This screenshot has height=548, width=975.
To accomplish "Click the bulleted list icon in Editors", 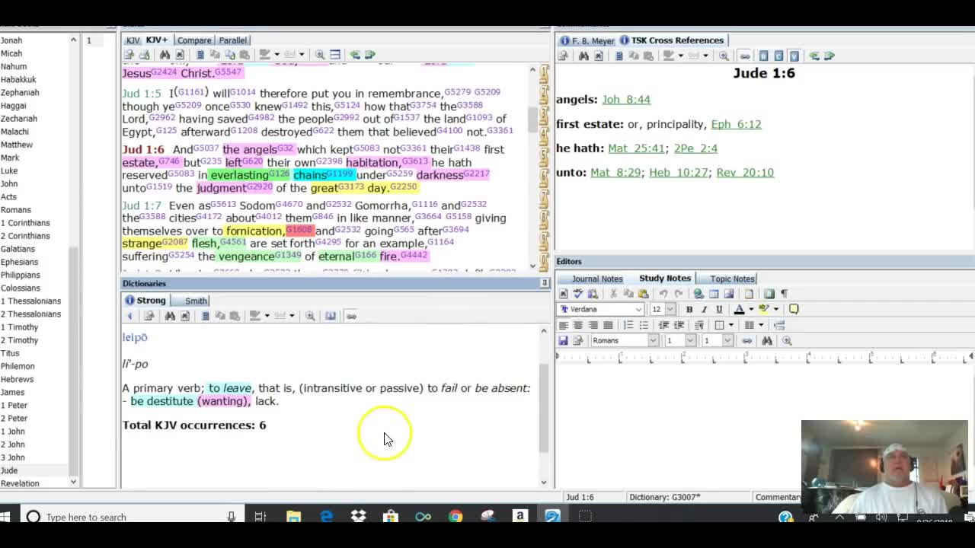I will 644,326.
